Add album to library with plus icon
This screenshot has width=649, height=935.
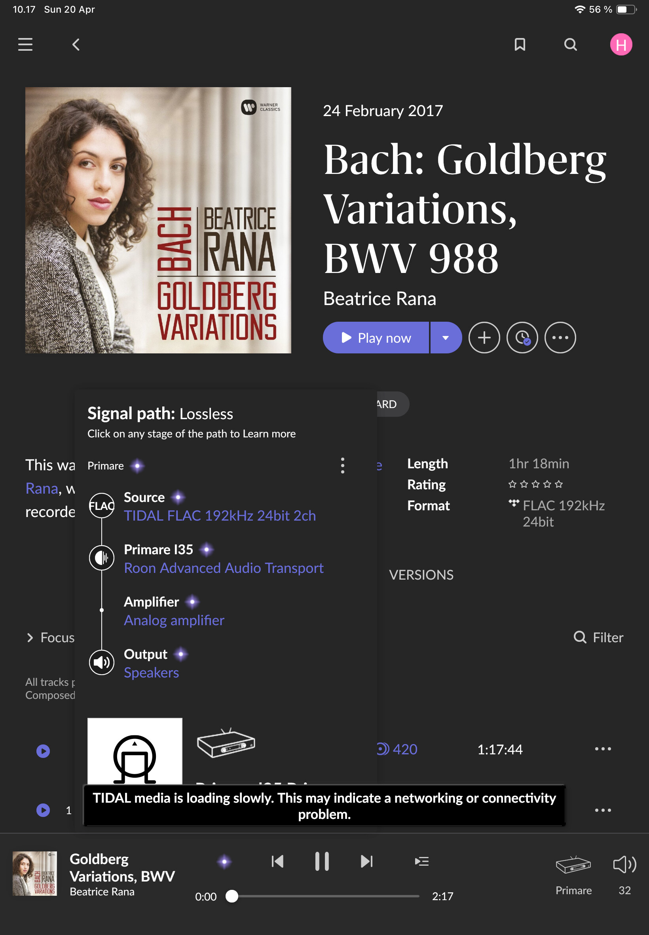(x=484, y=338)
